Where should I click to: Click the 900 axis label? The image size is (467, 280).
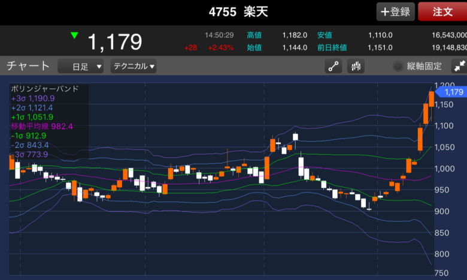pyautogui.click(x=441, y=212)
